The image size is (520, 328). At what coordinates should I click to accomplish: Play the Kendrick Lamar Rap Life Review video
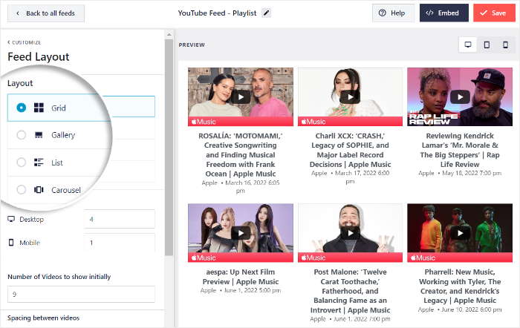(460, 97)
